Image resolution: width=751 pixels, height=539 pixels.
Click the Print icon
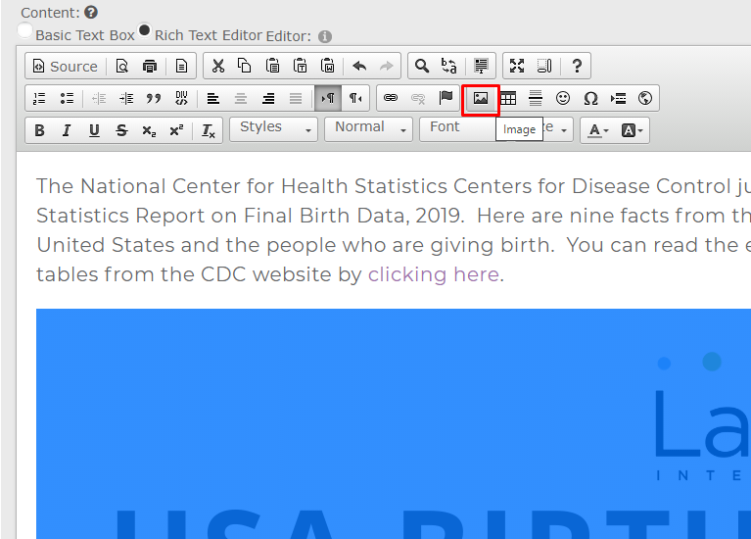click(150, 67)
